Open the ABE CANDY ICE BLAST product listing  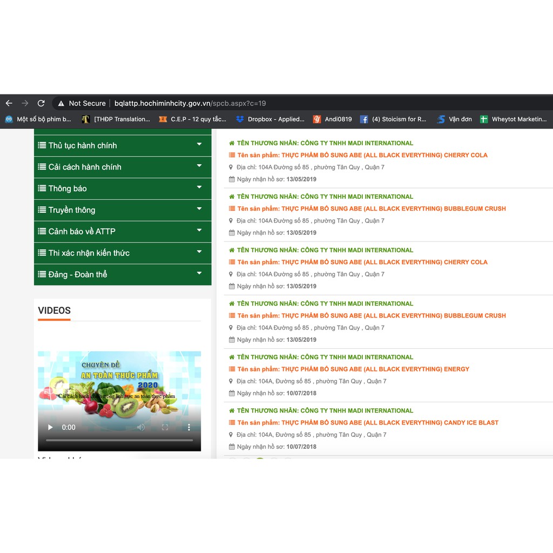(368, 423)
